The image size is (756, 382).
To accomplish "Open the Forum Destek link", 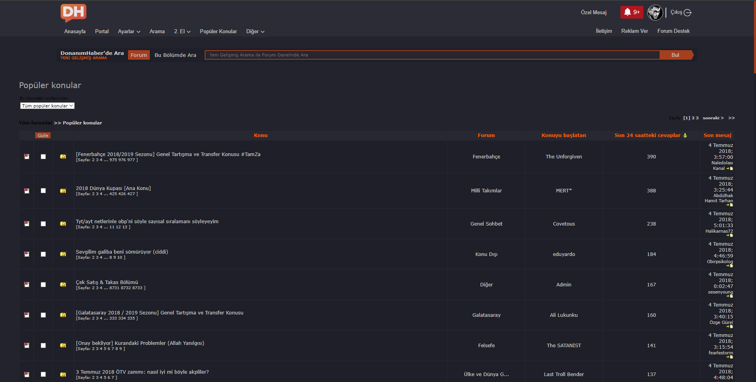I will tap(673, 31).
